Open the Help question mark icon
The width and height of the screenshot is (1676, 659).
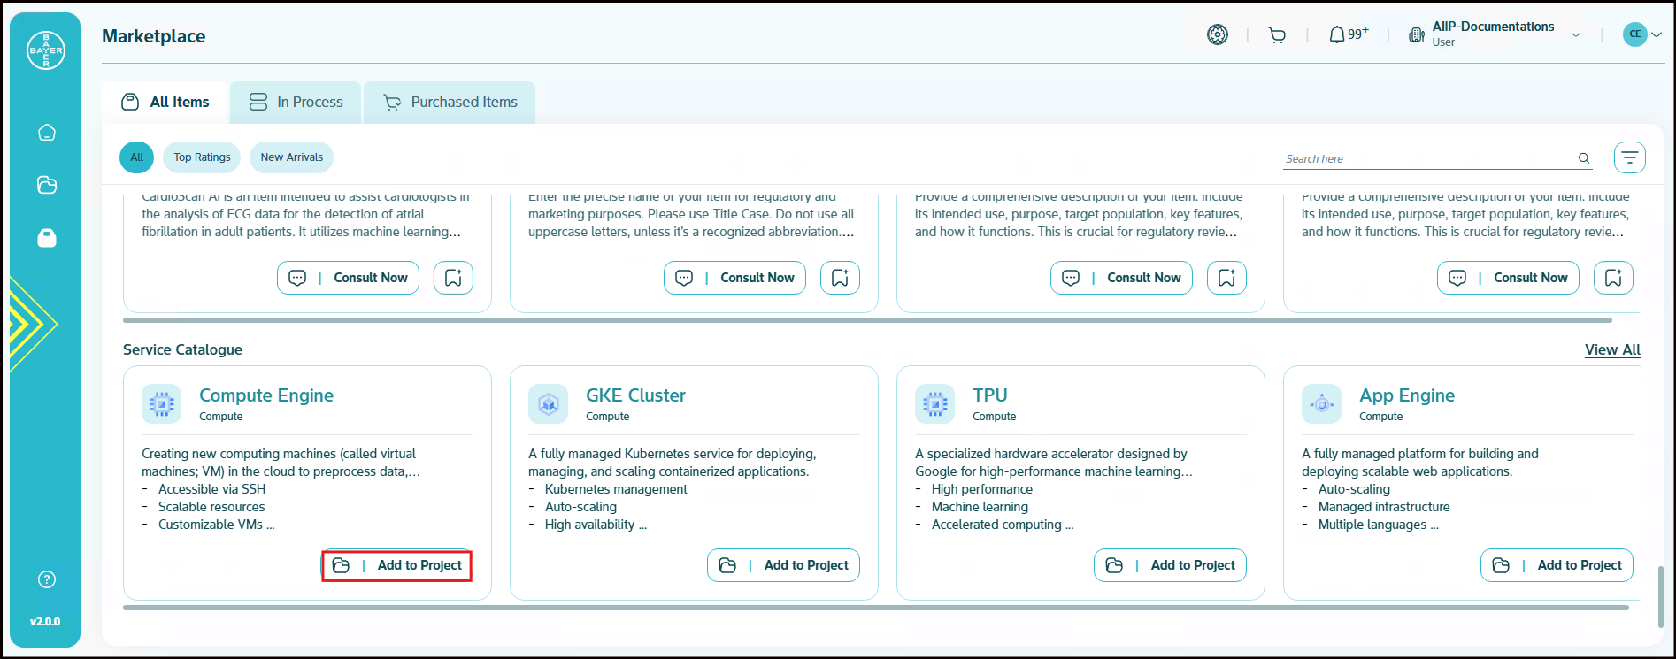(x=47, y=579)
